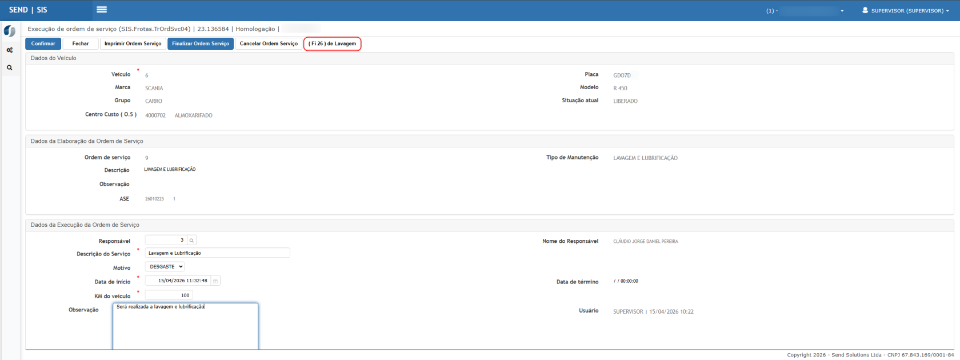Select Cancelar Ordem Serviço button
Viewport: 960px width, 360px height.
coord(269,43)
